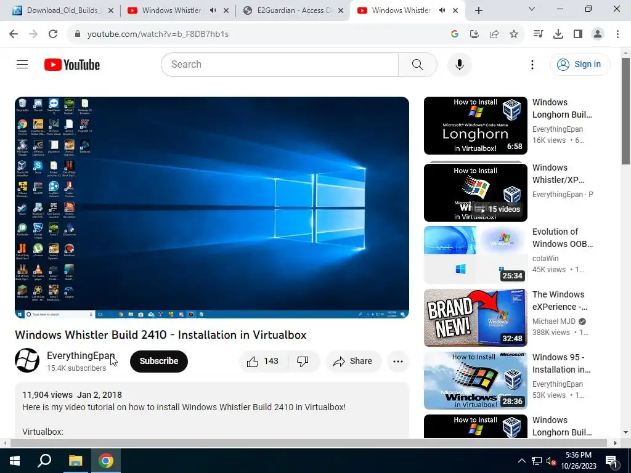Open EverythingEpan channel name link

pos(81,355)
